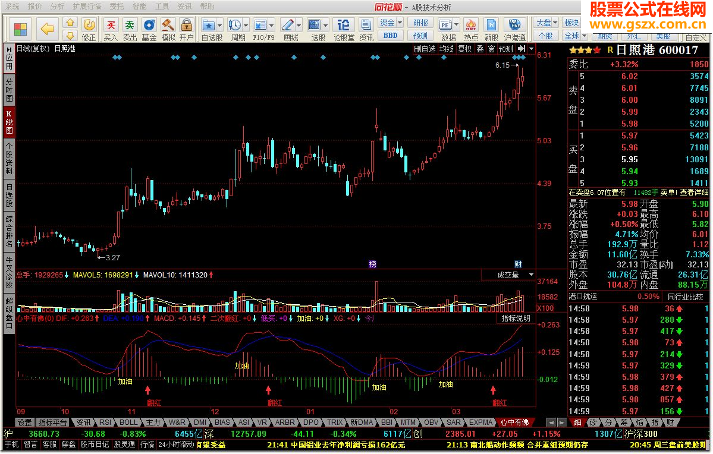Select the 画线 pencil drawing tool

[x=287, y=25]
